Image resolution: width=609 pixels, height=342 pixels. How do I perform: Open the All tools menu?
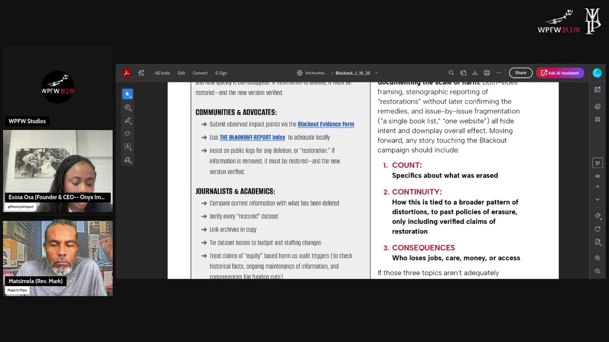[x=162, y=73]
